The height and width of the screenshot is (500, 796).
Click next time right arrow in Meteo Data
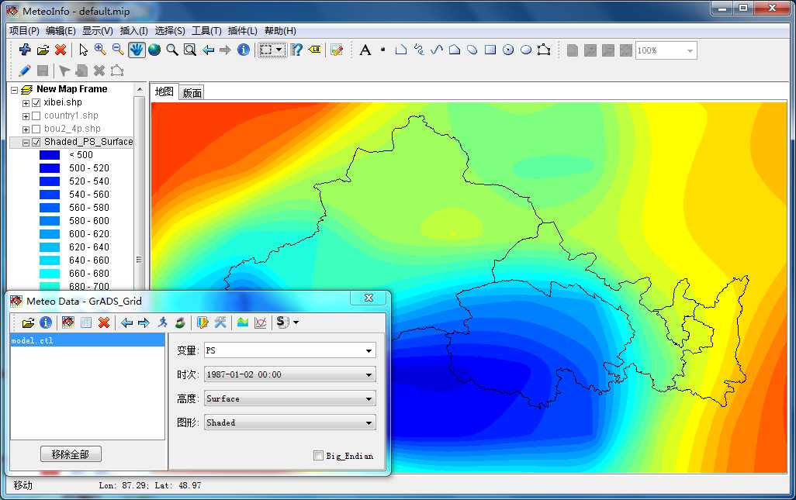click(x=144, y=322)
